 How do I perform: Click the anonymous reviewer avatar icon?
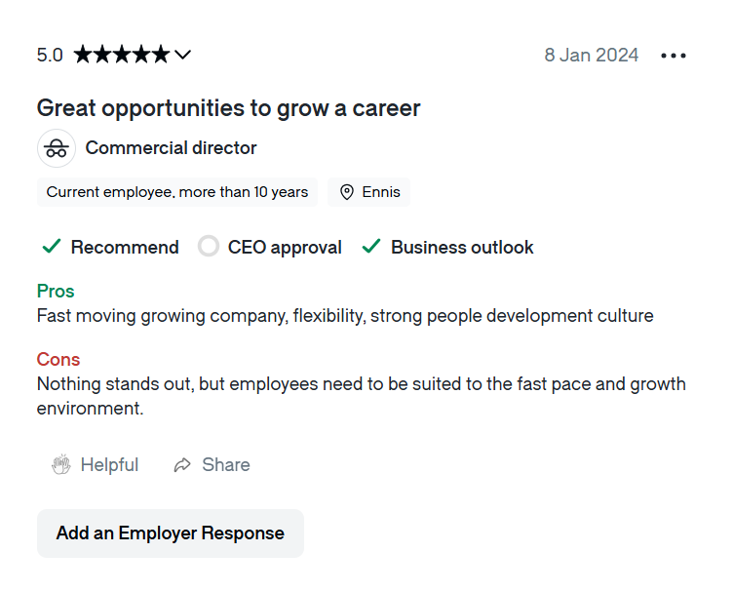pyautogui.click(x=57, y=148)
